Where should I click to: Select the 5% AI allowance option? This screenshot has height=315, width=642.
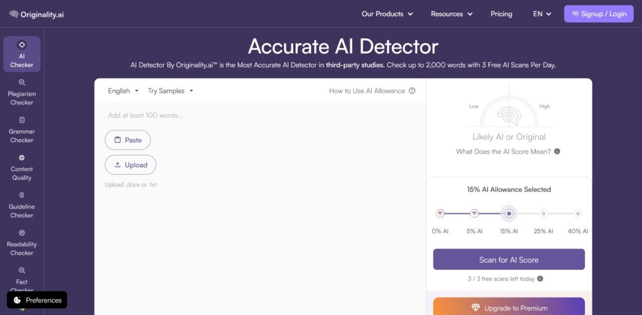[475, 214]
